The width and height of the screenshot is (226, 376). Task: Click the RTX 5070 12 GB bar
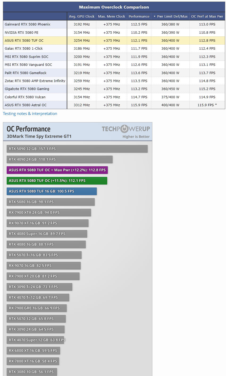pyautogui.click(x=36, y=319)
